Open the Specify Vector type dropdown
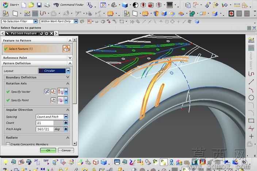 [x=66, y=92]
